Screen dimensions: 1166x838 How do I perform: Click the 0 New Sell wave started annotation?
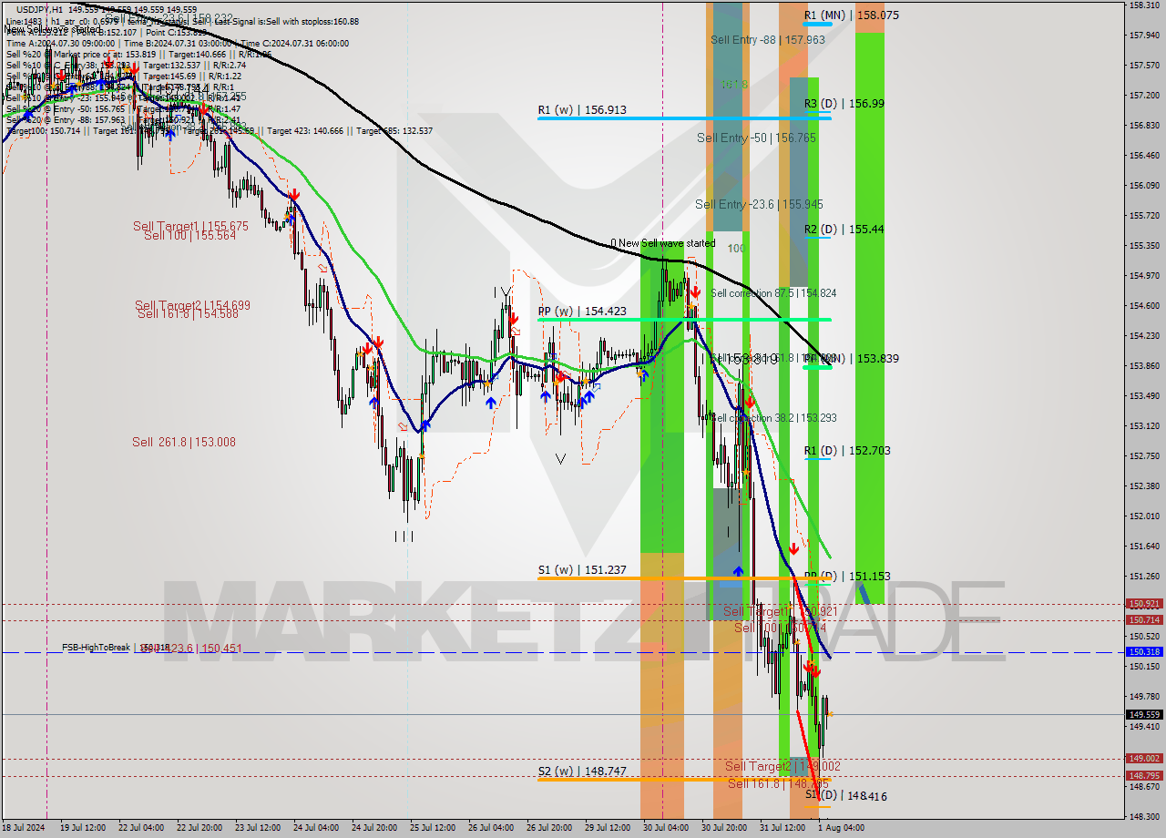pos(663,243)
